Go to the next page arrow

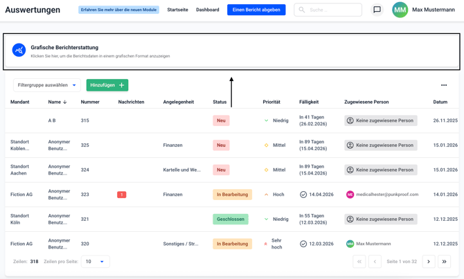(429, 262)
